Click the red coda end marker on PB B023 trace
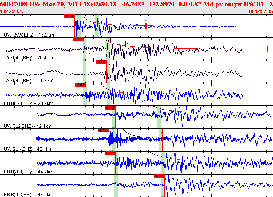273x197 pixels. (x=120, y=92)
